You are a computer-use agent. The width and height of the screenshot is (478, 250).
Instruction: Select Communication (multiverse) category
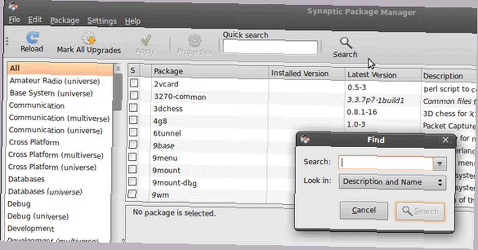(59, 118)
